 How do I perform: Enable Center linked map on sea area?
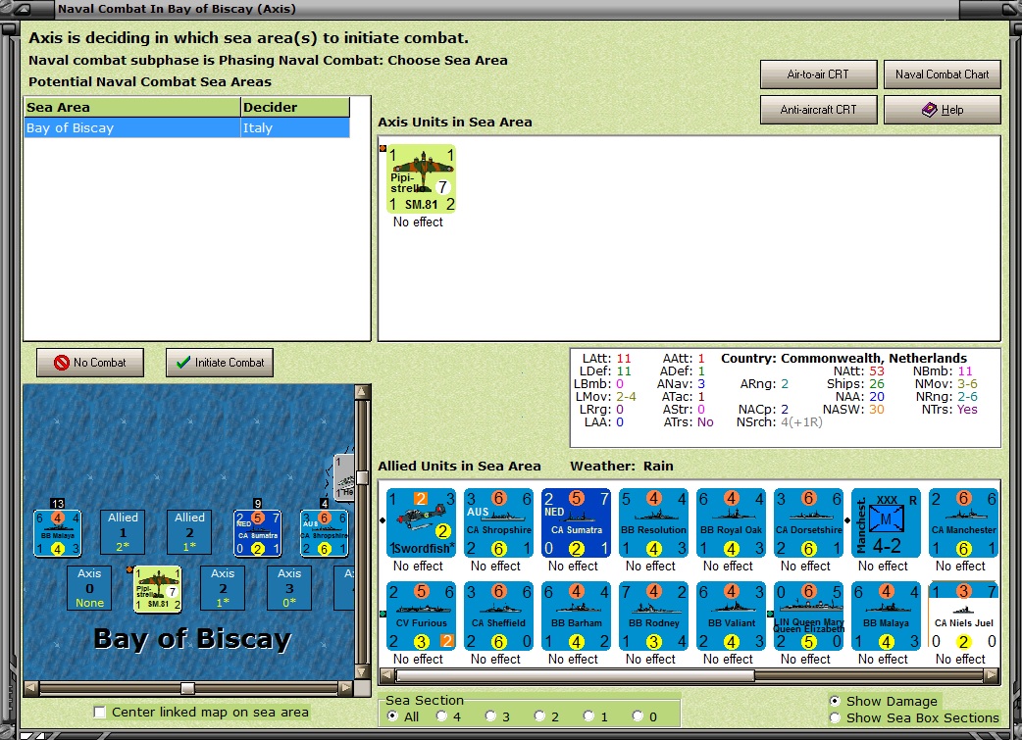point(100,712)
